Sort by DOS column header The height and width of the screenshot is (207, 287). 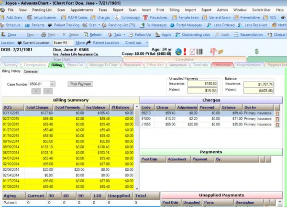[13, 107]
